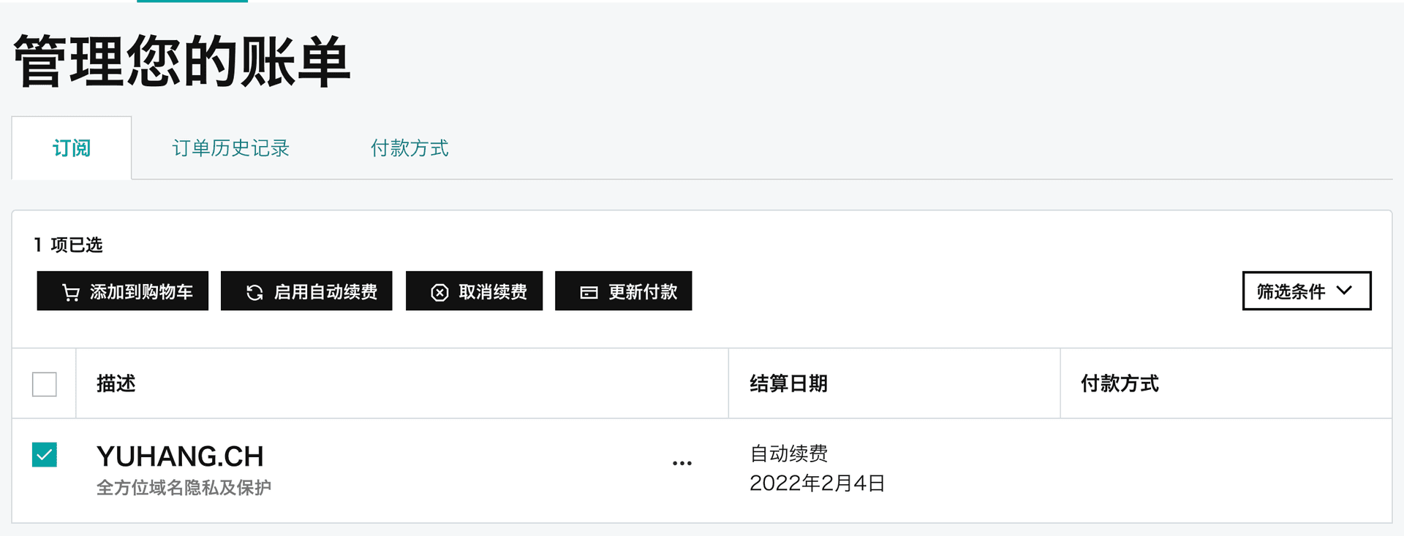1404x536 pixels.
Task: Open the 筛选条件 filter dropdown
Action: [x=1305, y=291]
